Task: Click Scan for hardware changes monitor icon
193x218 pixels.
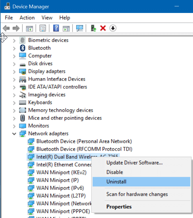Action: (80, 28)
